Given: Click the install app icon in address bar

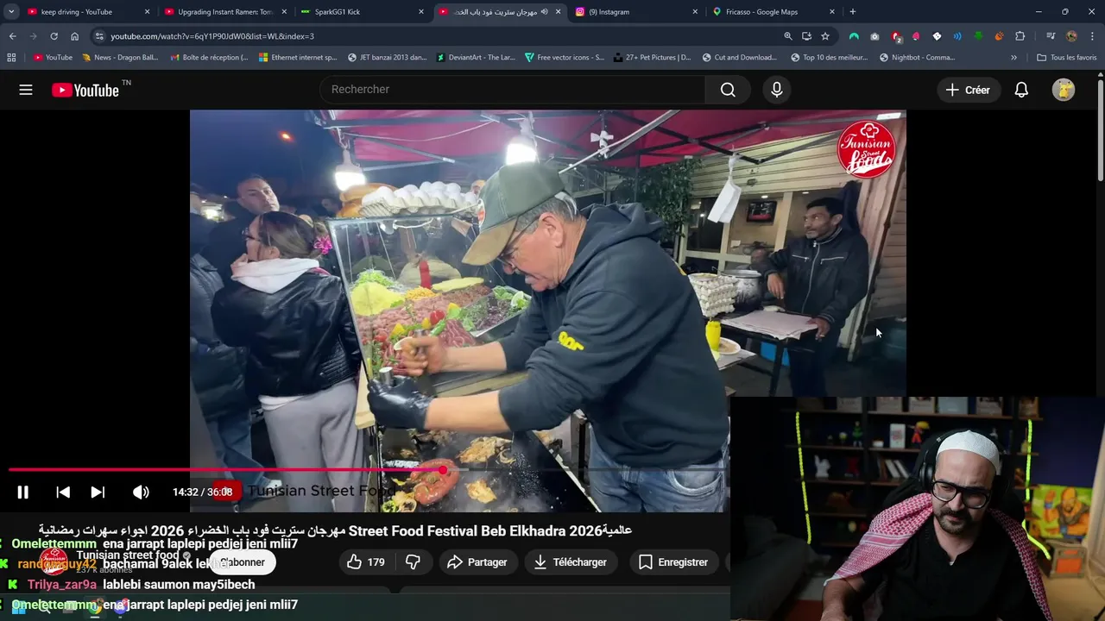Looking at the screenshot, I should [x=806, y=36].
